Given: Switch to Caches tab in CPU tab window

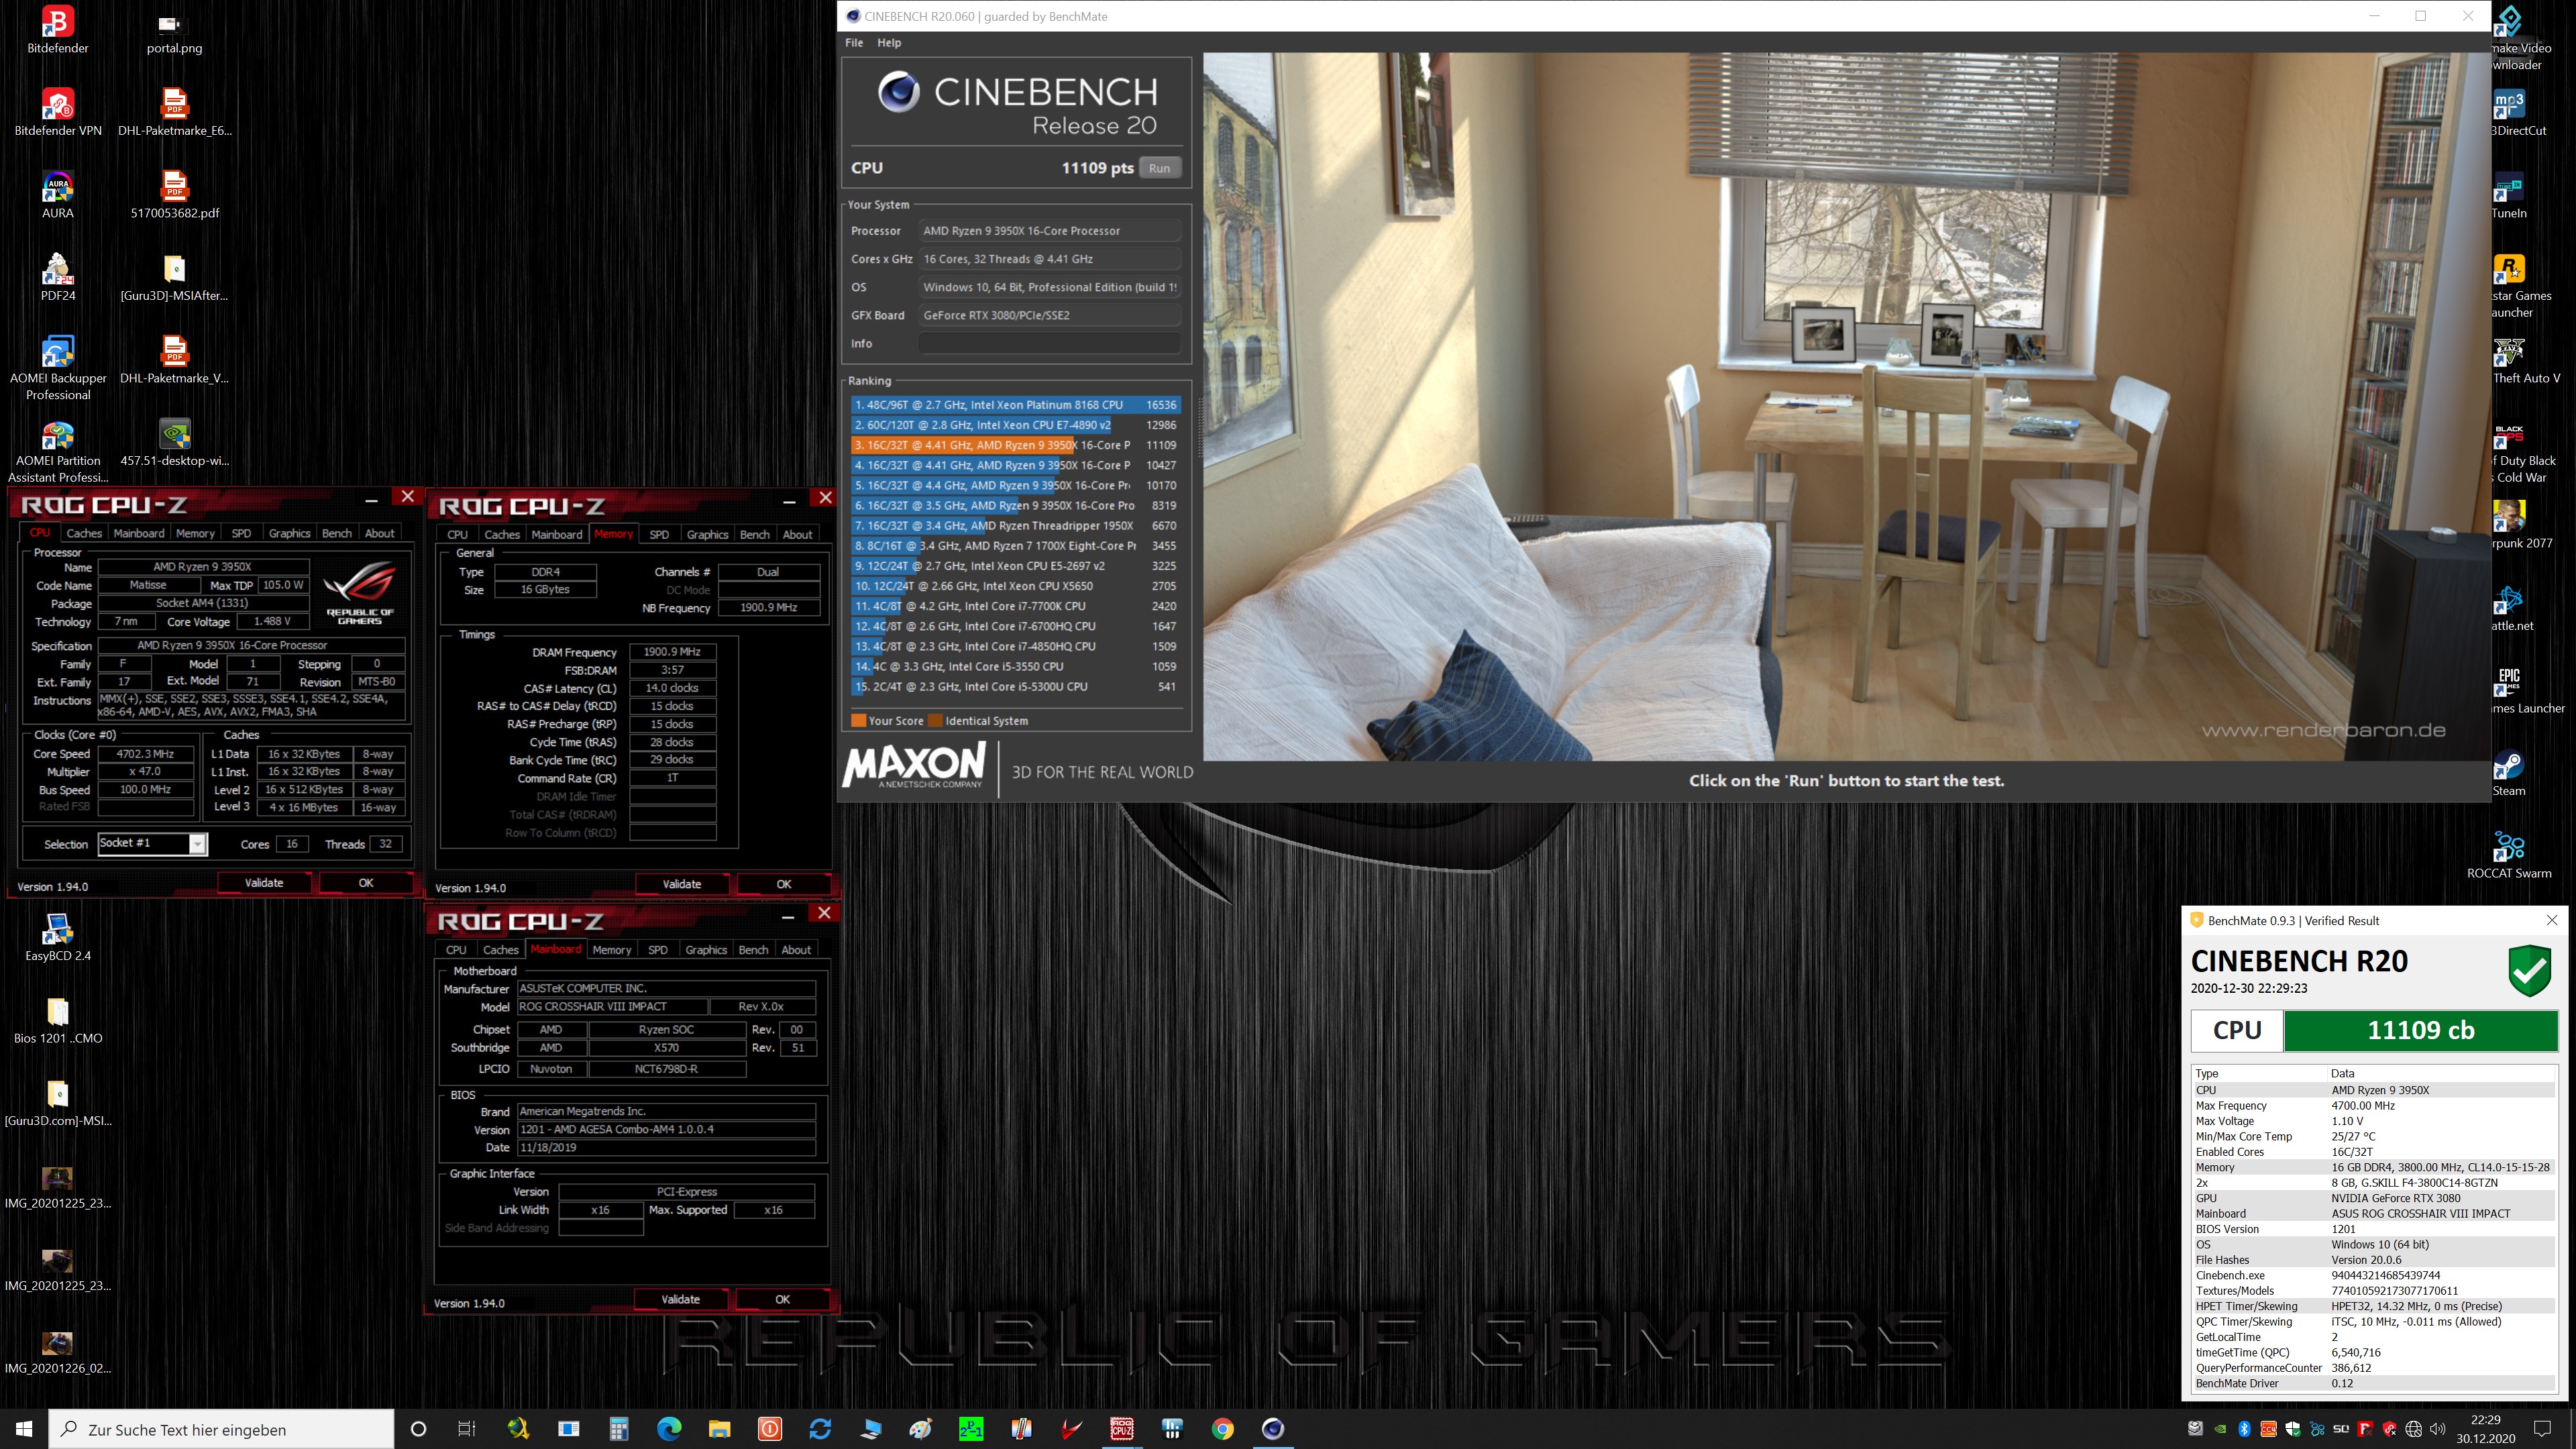Looking at the screenshot, I should click(x=84, y=533).
